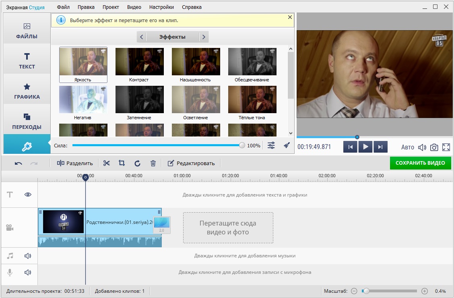Click the scissors cut icon in toolbar
The width and height of the screenshot is (454, 298).
106,163
